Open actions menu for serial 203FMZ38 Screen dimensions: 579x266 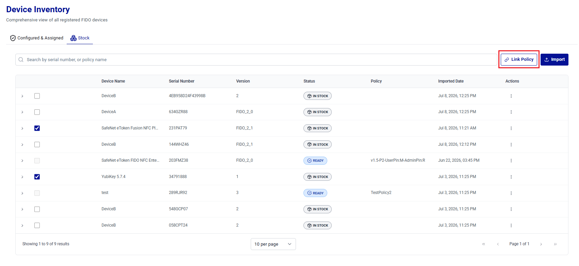coord(511,161)
